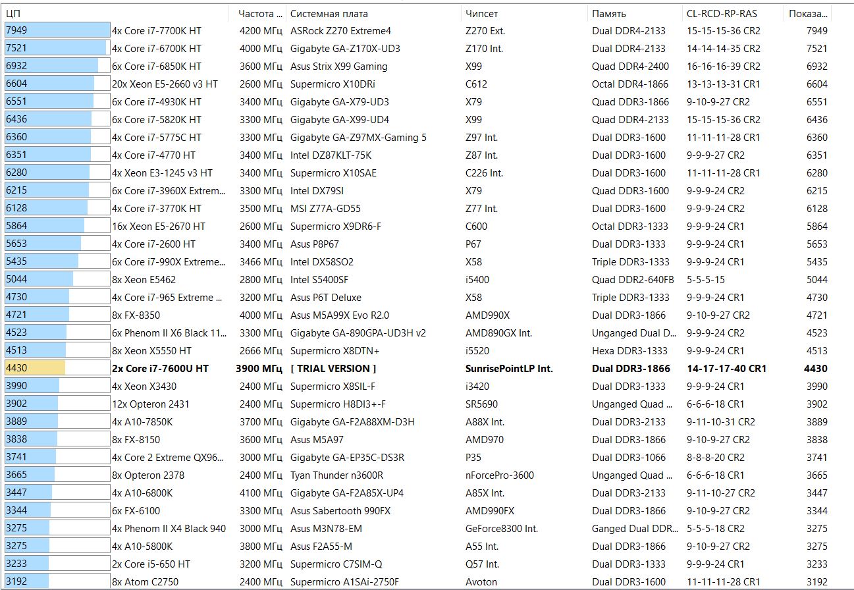Click the Частота column header
Image resolution: width=854 pixels, height=590 pixels.
pos(258,13)
